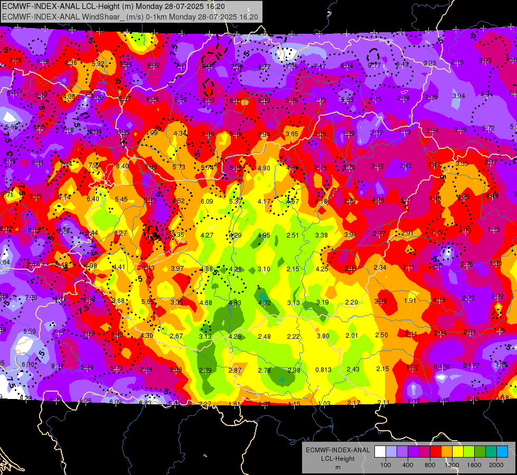The image size is (517, 475).
Task: Select the light blue legend swatch
Action: pos(502,452)
